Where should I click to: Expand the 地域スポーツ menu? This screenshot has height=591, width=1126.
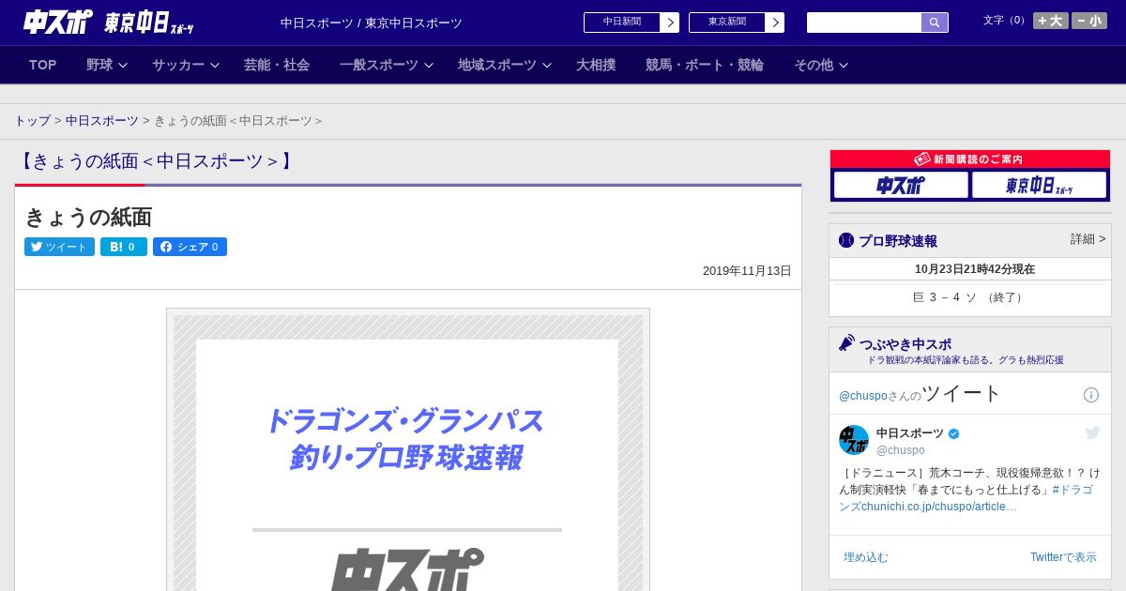click(x=505, y=65)
